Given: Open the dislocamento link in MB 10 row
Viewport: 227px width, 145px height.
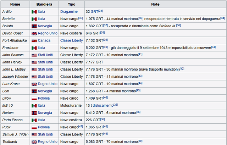Looking at the screenshot, I should point(103,106).
